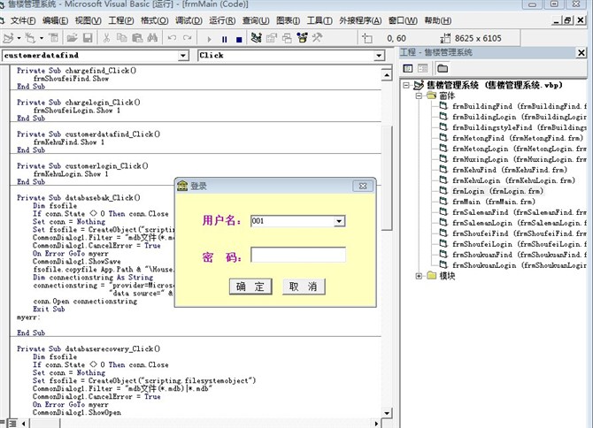Image resolution: width=593 pixels, height=428 pixels.
Task: Click the Redo arrow icon
Action: tap(188, 38)
